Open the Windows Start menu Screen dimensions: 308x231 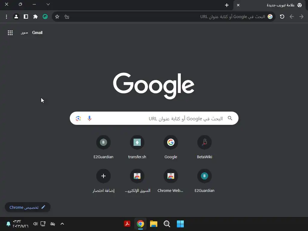pyautogui.click(x=180, y=224)
